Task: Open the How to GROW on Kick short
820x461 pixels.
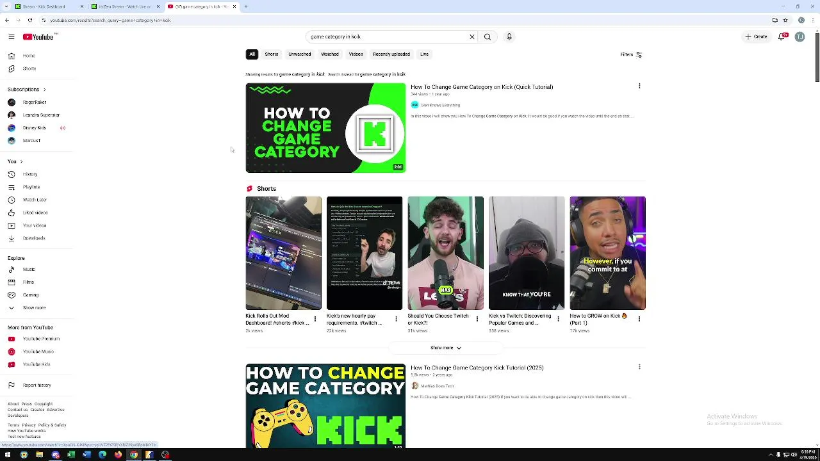Action: point(608,253)
